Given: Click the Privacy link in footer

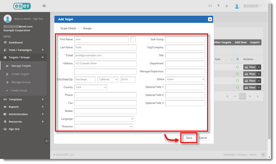Looking at the screenshot, I should point(242,155).
